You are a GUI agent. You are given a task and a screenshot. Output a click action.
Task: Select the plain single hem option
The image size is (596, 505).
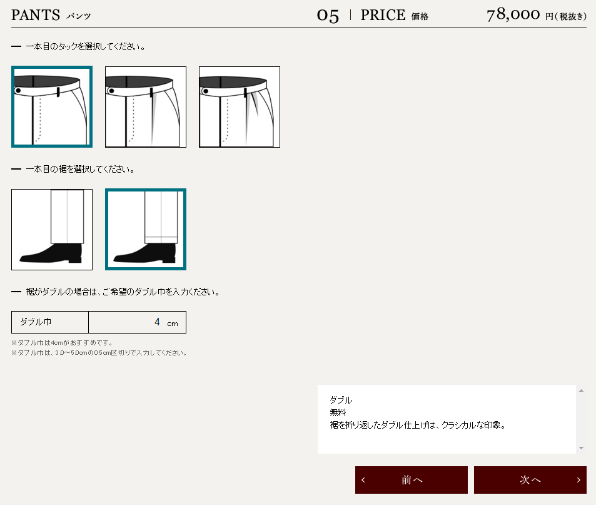pos(52,230)
